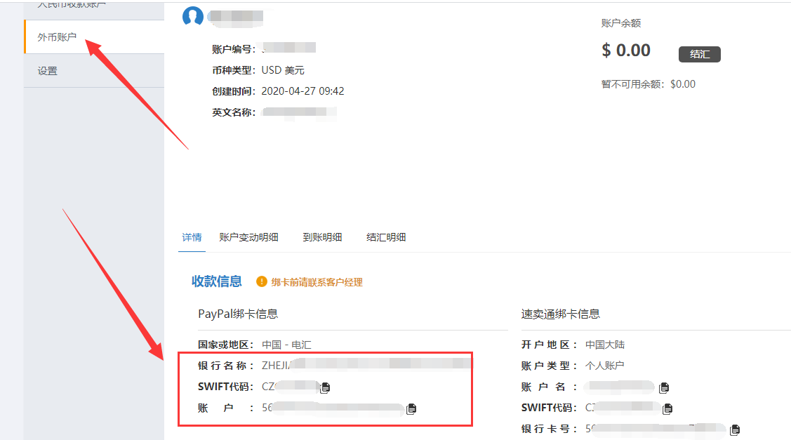Screen dimensions: 791x440
Task: Click the 中国 - 电汇 region value
Action: (286, 345)
